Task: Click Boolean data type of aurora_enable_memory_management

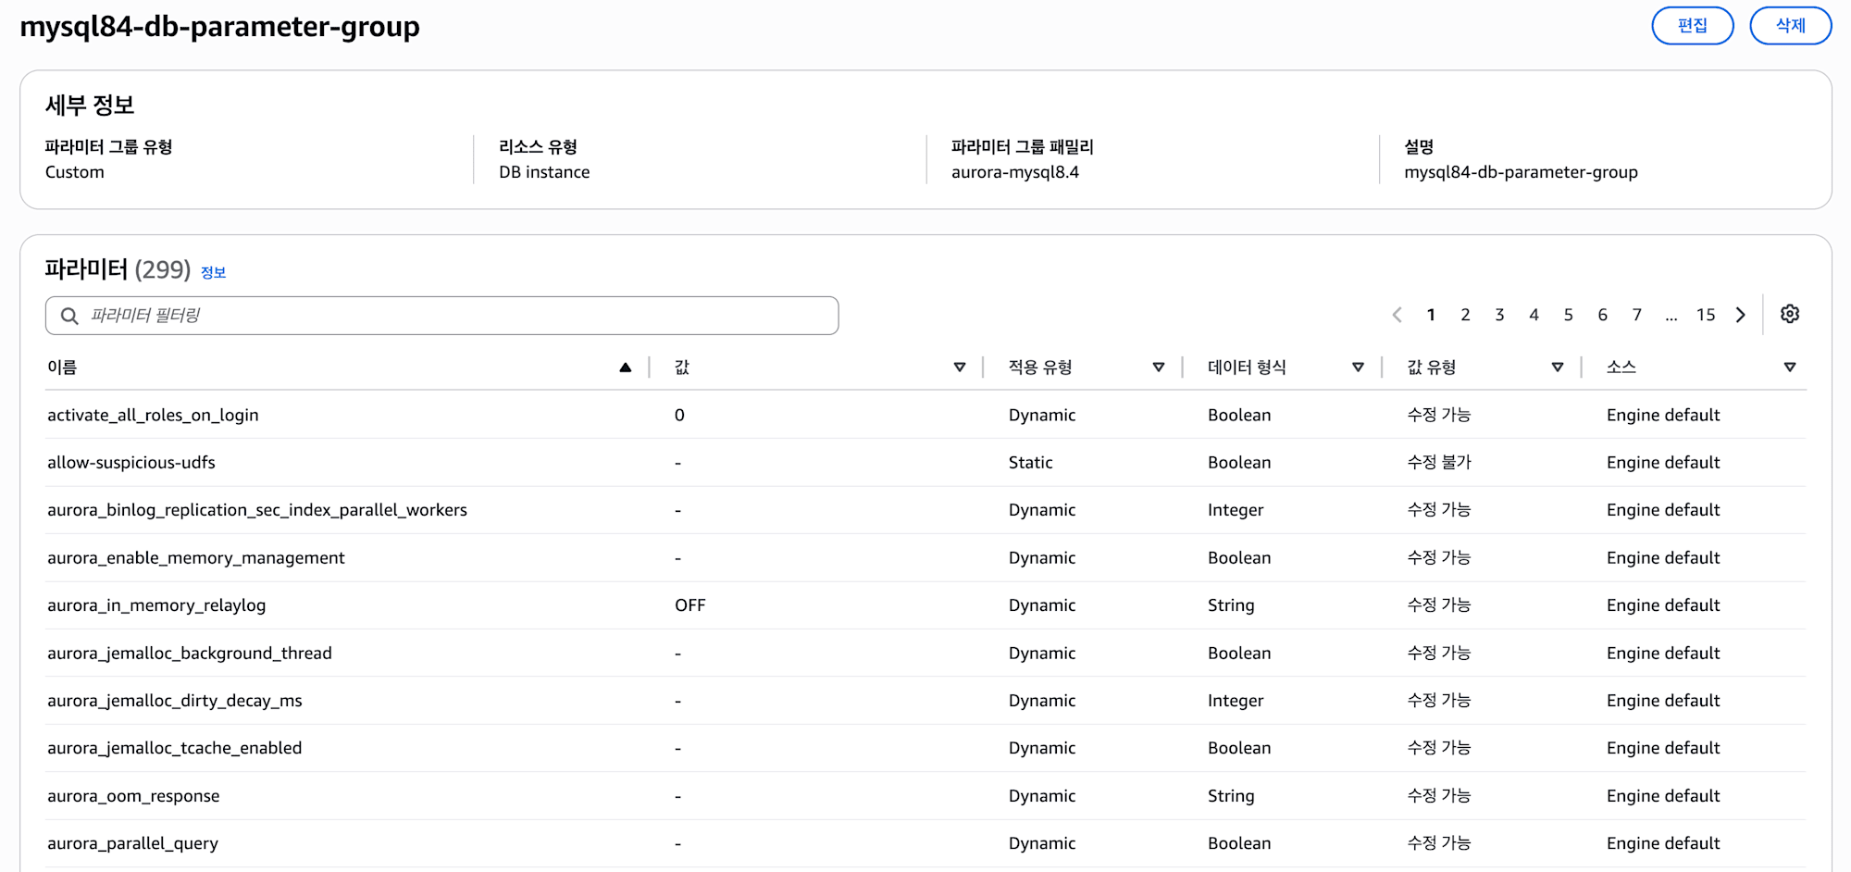Action: (x=1239, y=557)
